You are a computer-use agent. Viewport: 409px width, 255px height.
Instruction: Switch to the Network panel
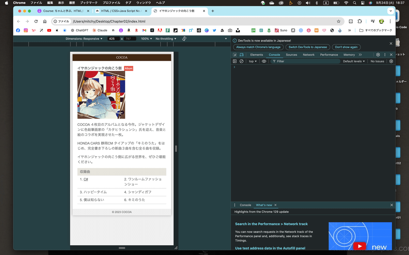pos(308,54)
